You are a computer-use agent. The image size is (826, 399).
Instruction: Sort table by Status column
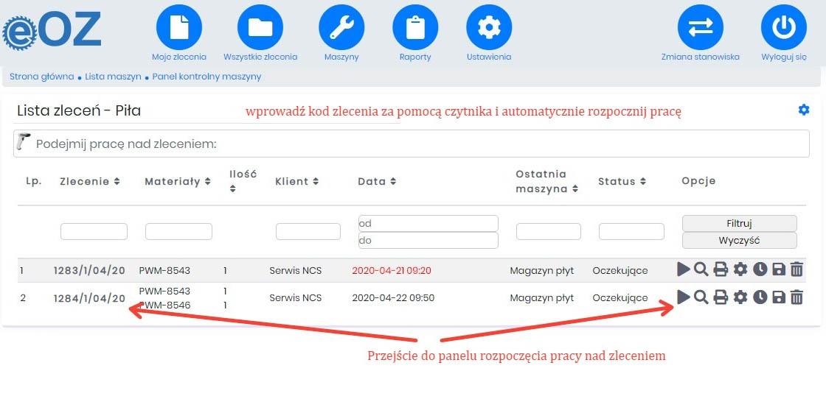coord(620,181)
